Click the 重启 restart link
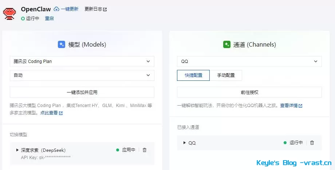This screenshot has height=170, width=335. tap(49, 18)
